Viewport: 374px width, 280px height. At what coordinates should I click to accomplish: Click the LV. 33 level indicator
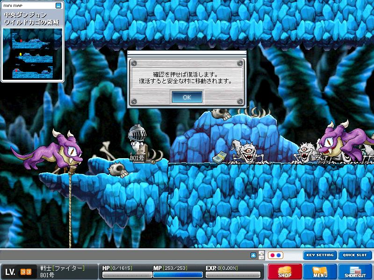click(18, 272)
